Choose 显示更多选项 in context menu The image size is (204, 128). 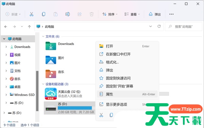tap(127, 104)
